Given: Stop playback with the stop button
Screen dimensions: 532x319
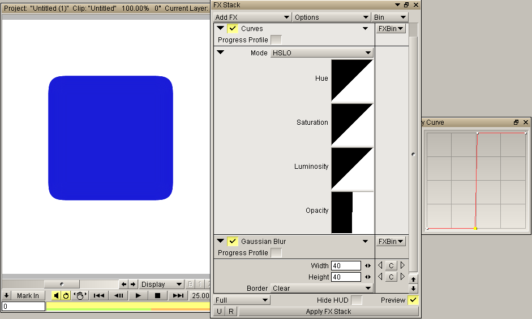Looking at the screenshot, I should point(157,296).
